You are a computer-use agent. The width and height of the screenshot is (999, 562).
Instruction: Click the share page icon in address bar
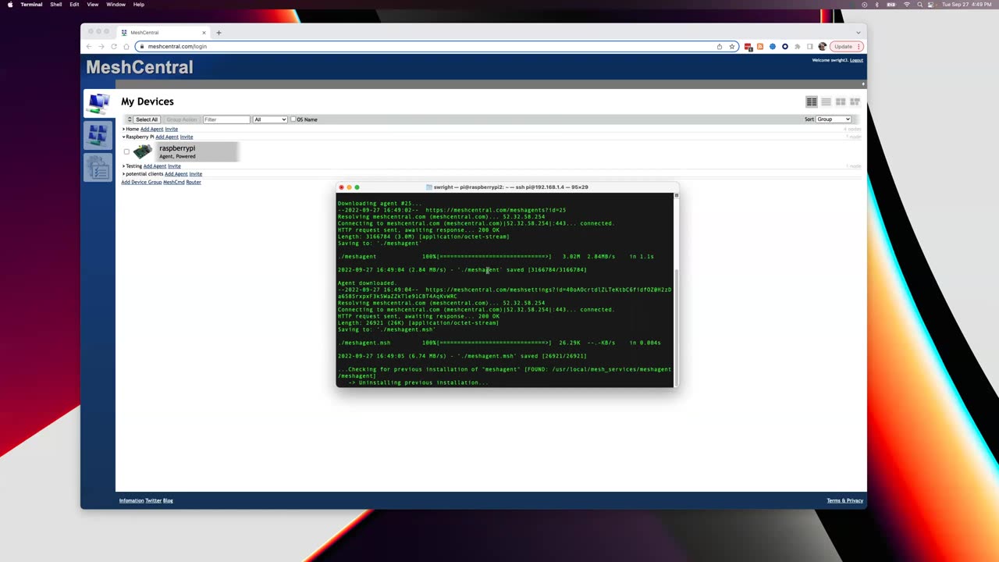pyautogui.click(x=720, y=46)
